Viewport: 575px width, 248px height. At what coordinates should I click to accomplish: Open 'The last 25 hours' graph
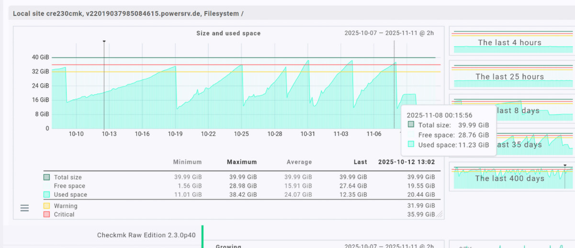pyautogui.click(x=511, y=76)
